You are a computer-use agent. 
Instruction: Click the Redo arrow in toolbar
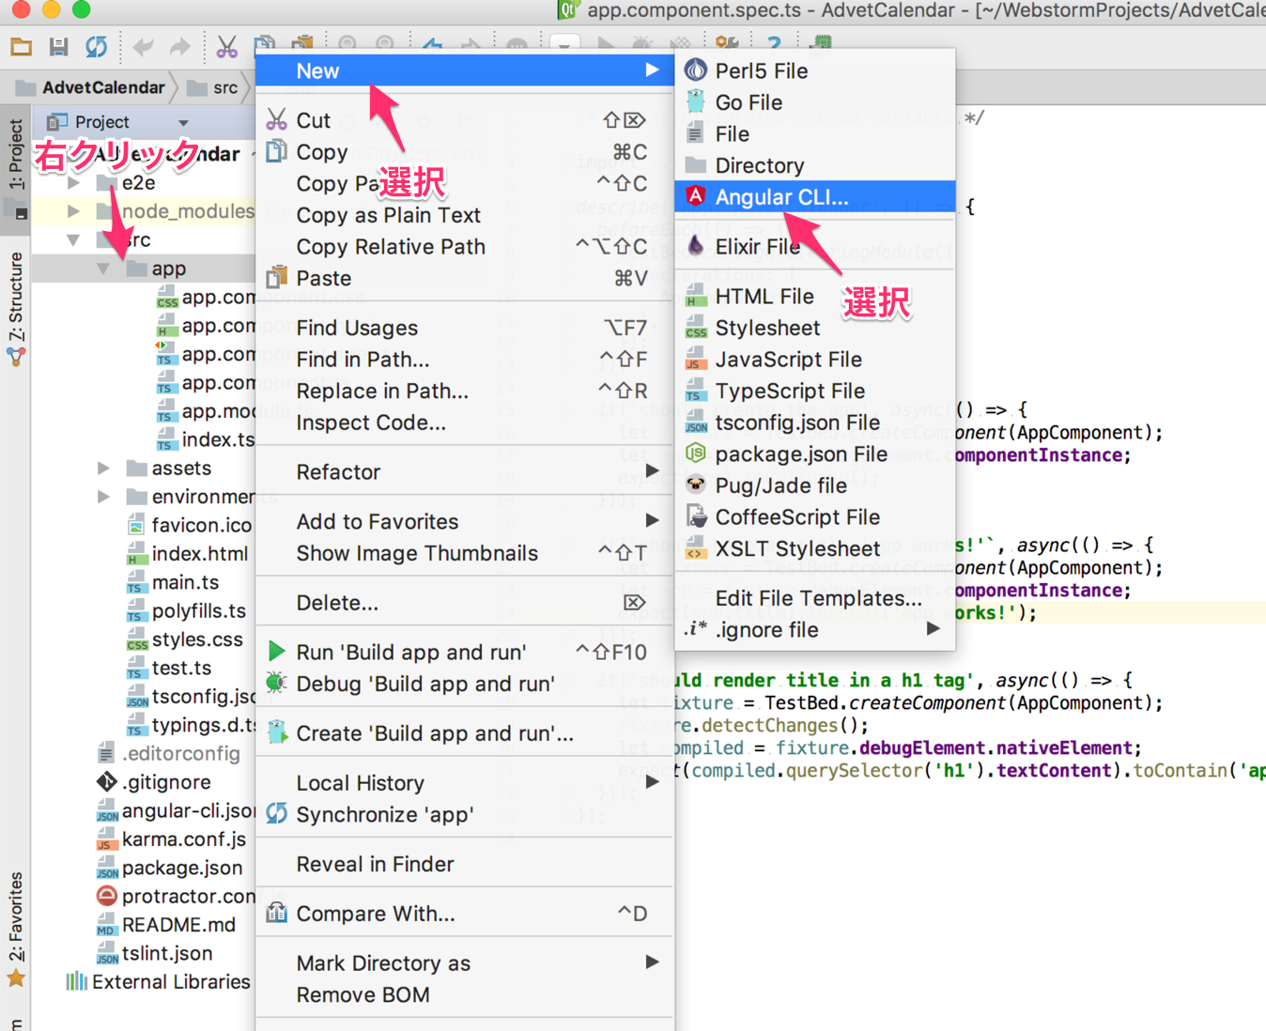(179, 46)
